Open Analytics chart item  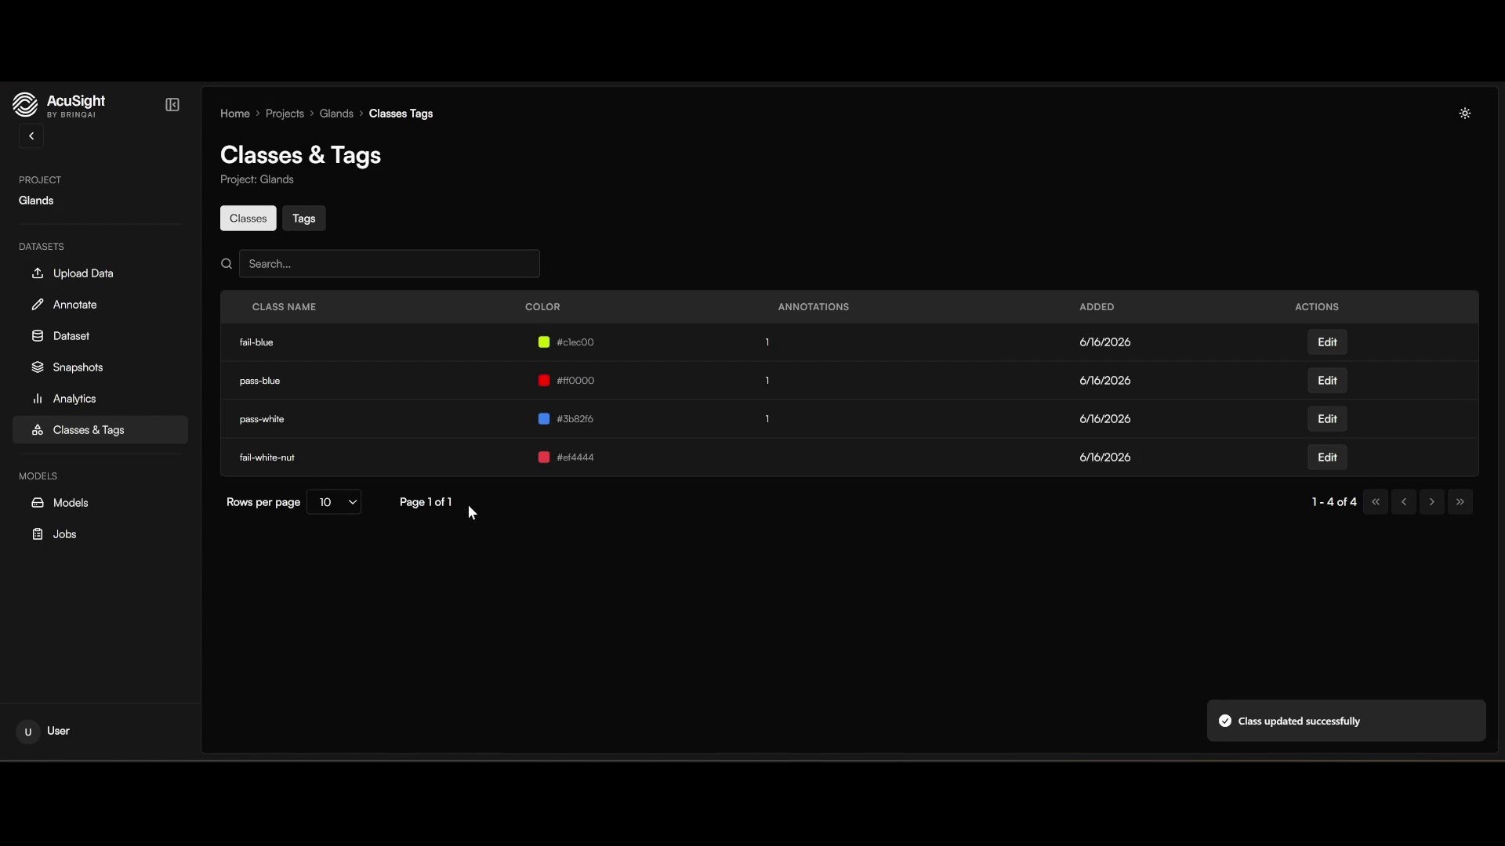(100, 399)
